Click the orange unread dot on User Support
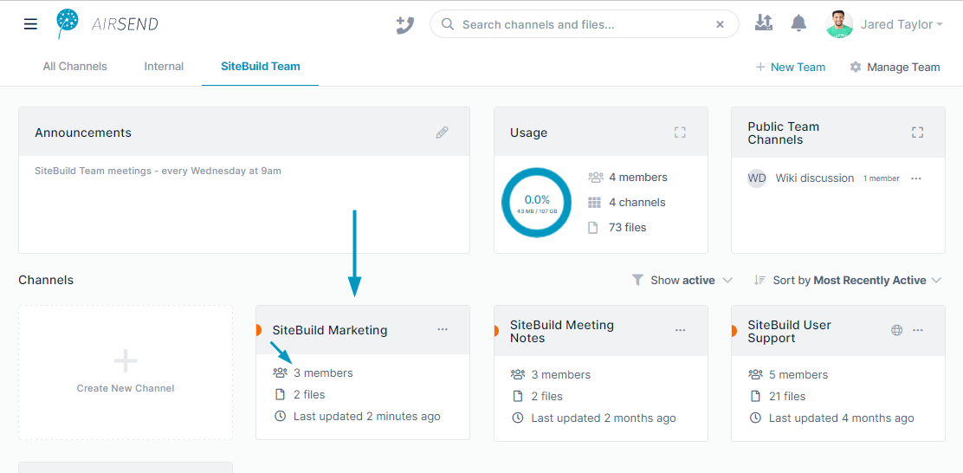963x473 pixels. coord(734,331)
